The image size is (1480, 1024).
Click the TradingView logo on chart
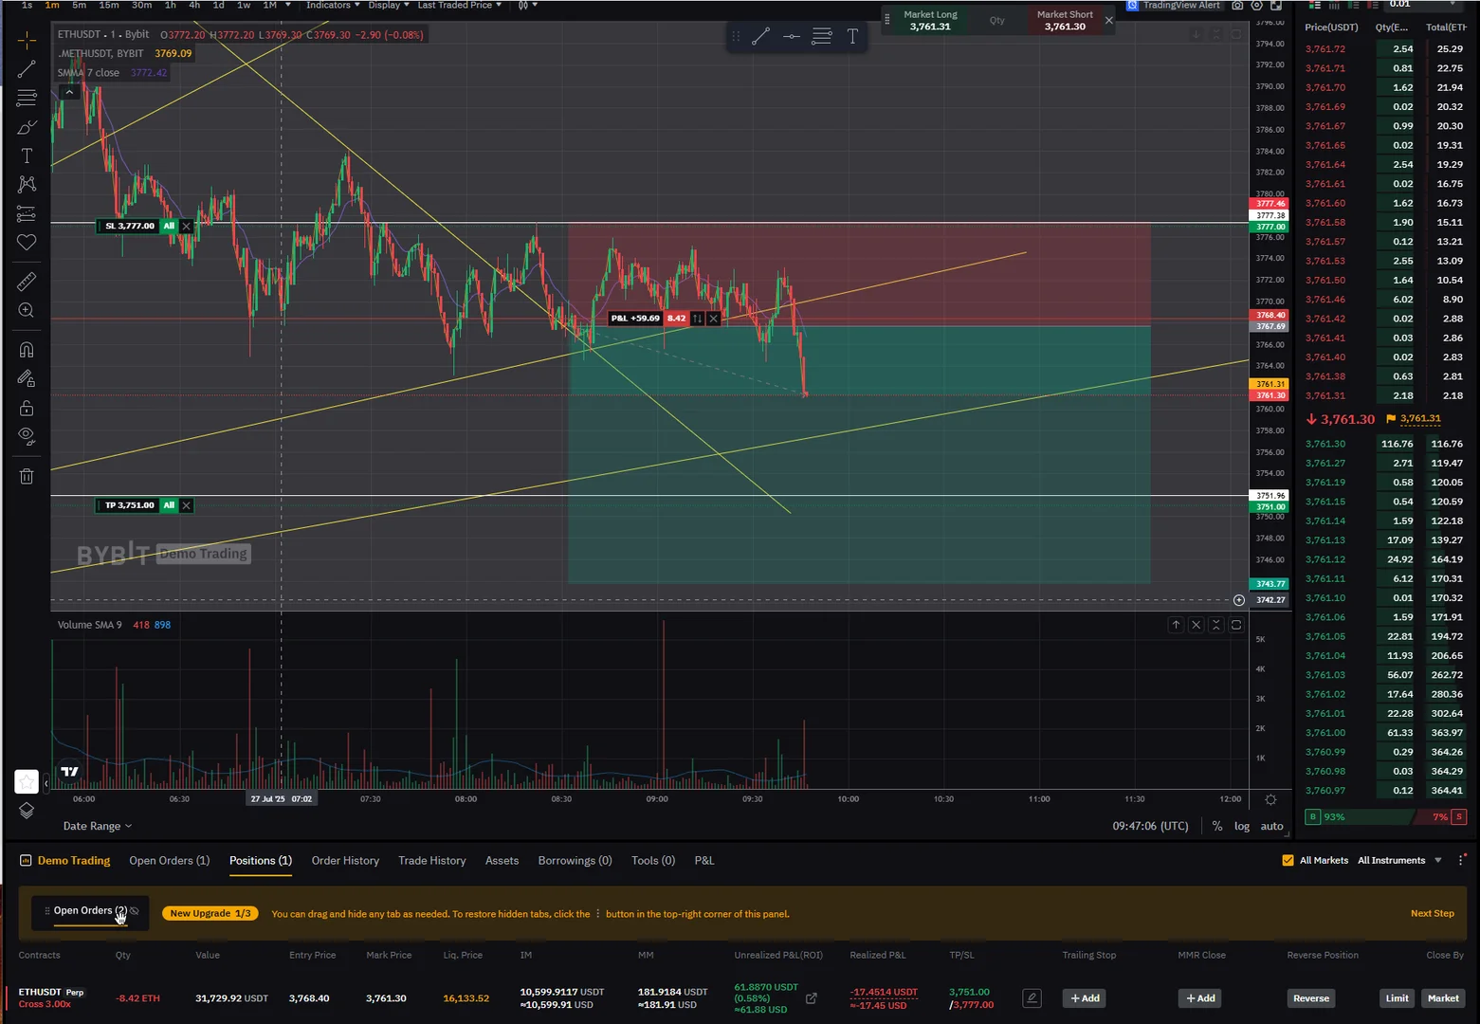point(69,772)
